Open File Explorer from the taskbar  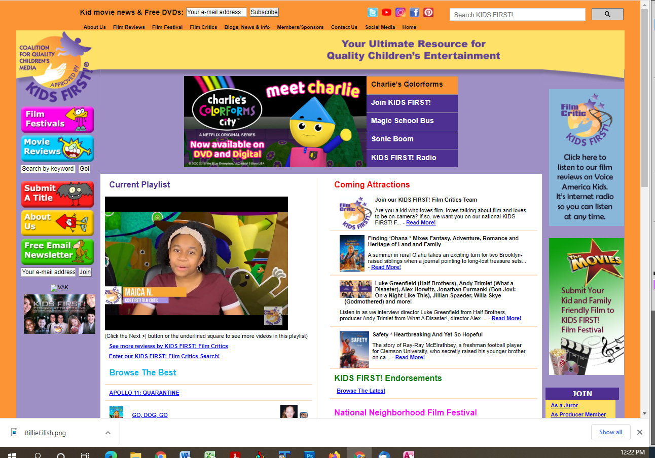(x=136, y=454)
